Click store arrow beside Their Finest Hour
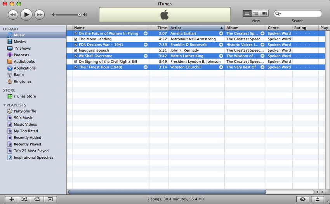The height and width of the screenshot is (204, 330). [146, 67]
